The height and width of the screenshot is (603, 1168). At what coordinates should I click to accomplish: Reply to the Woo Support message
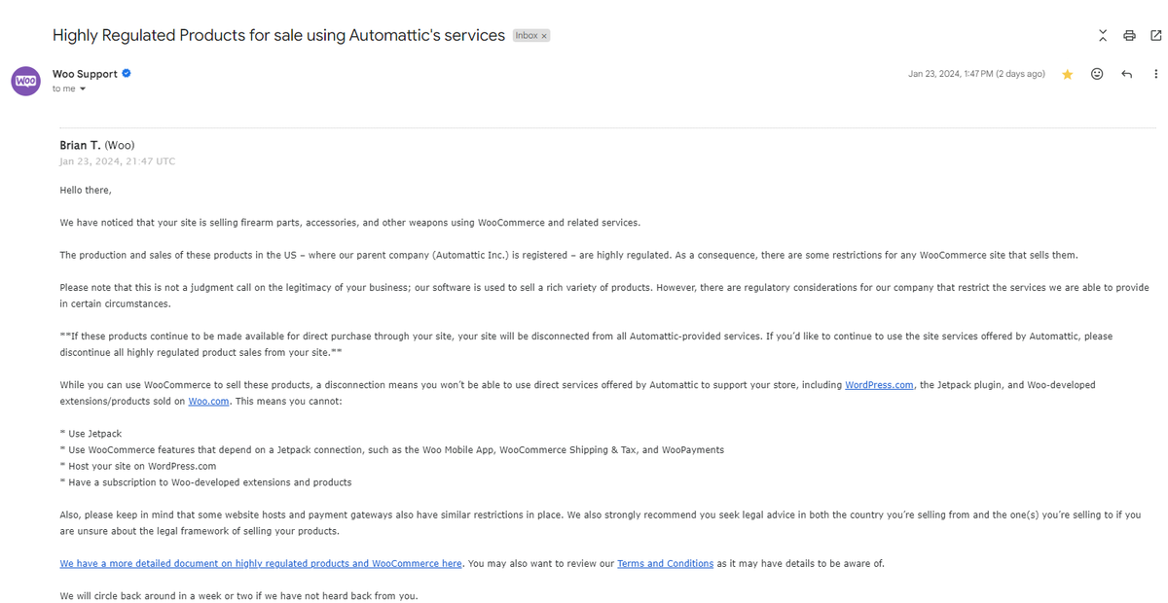[1126, 74]
